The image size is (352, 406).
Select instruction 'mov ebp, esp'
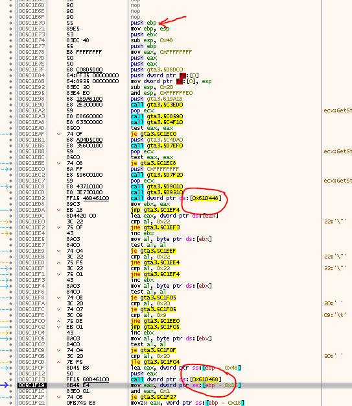click(x=150, y=29)
